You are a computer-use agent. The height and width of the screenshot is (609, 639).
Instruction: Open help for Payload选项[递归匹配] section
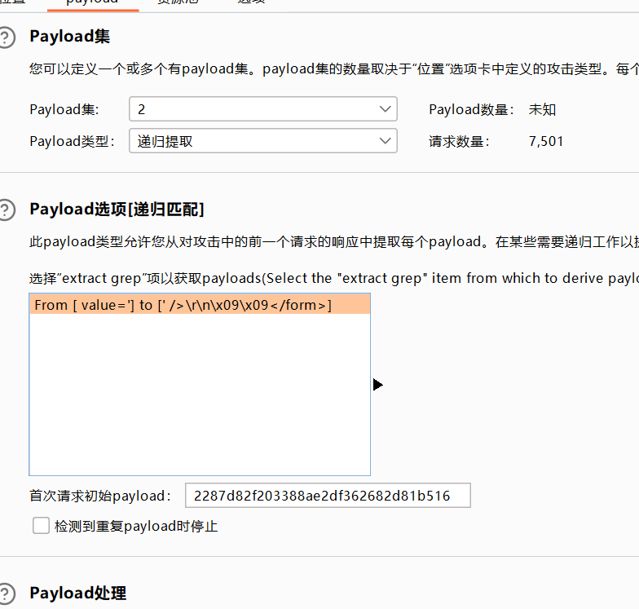(x=6, y=210)
